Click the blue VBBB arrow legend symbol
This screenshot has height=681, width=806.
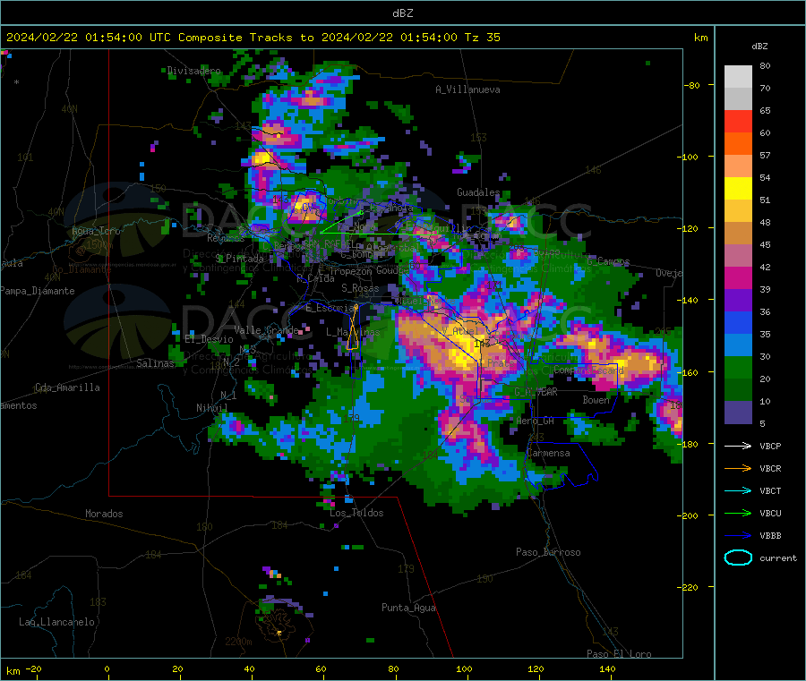[x=738, y=536]
